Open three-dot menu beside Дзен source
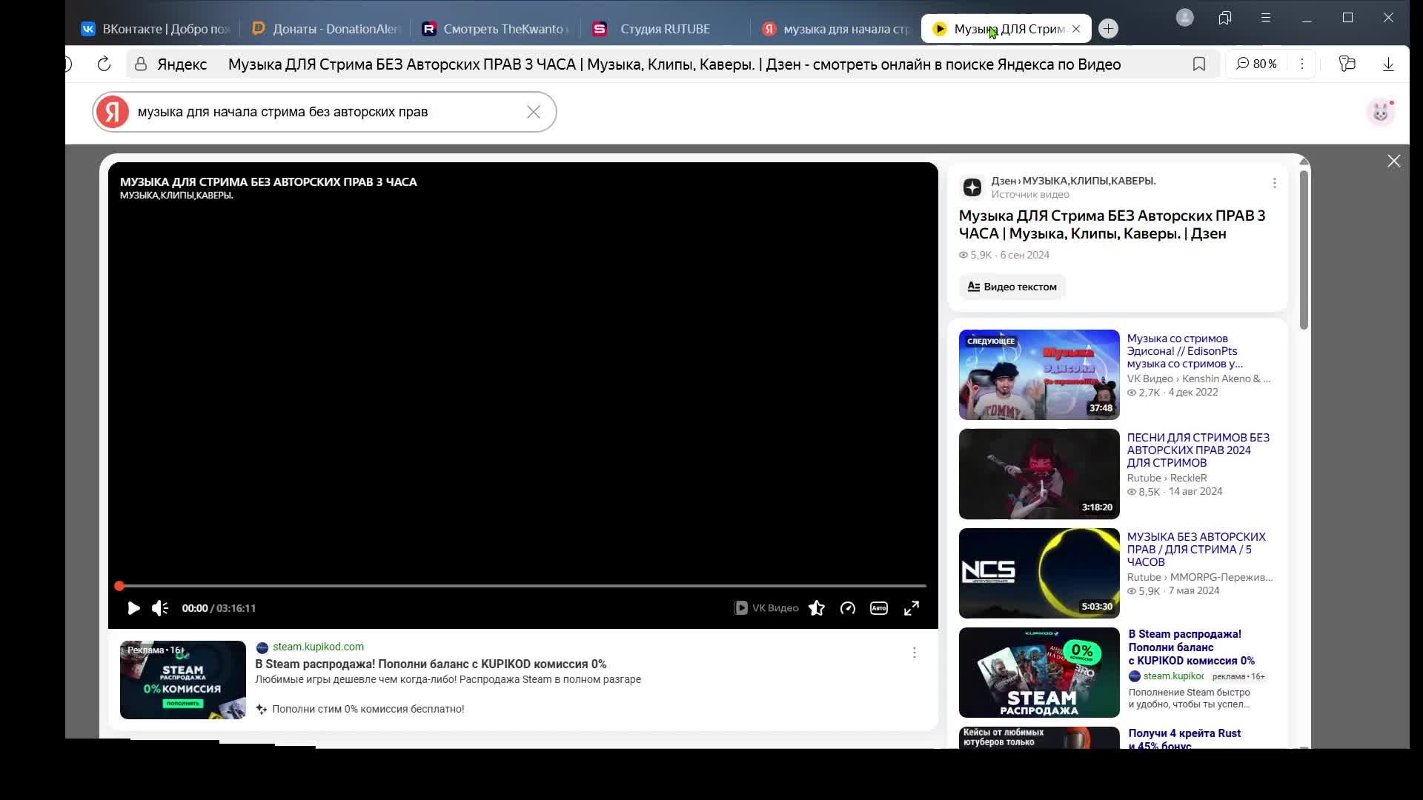The width and height of the screenshot is (1423, 800). 1274,183
